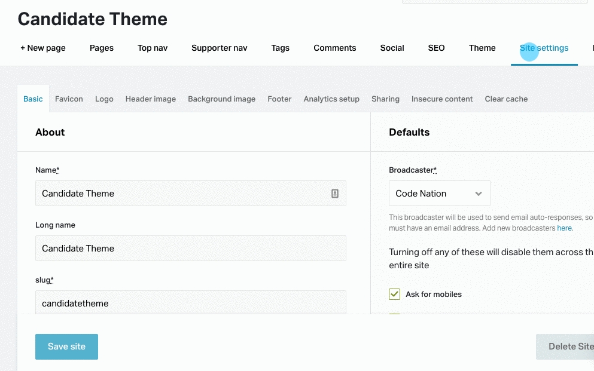
Task: Select the Analytics setup tab
Action: tap(331, 99)
